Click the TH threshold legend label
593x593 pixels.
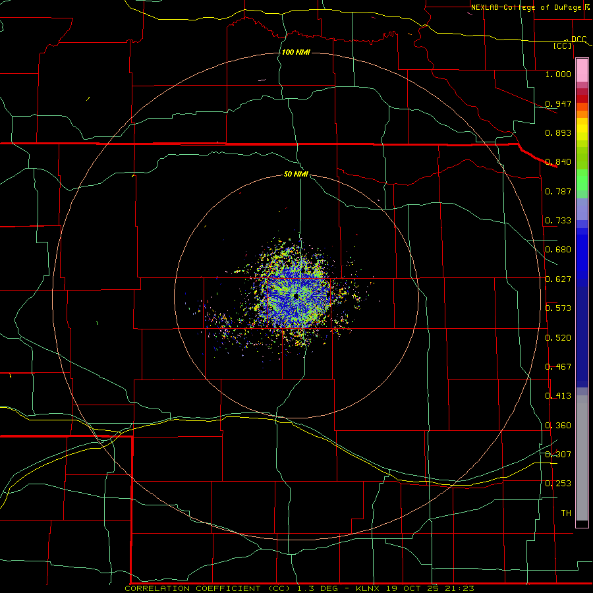pos(566,513)
